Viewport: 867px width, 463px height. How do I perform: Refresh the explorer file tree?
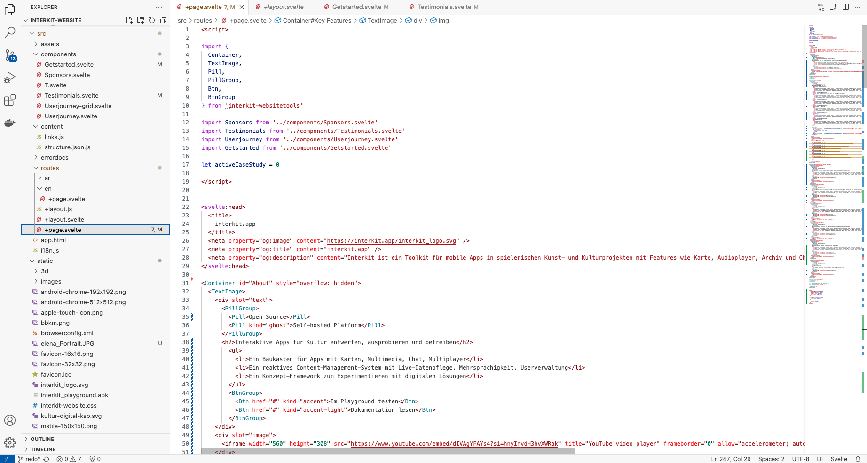152,20
